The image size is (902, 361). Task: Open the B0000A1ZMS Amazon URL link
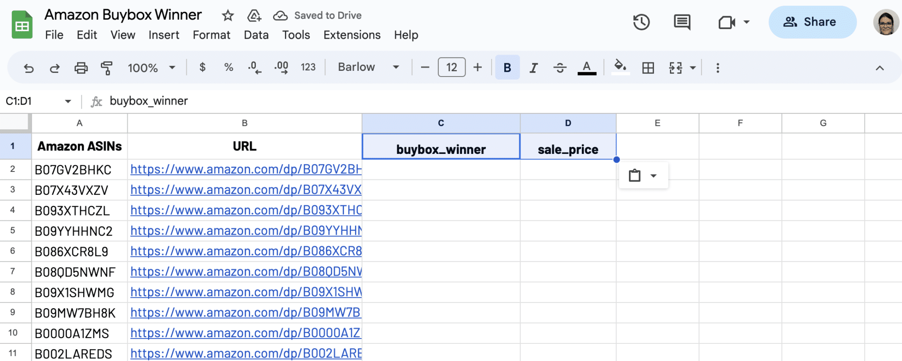246,333
